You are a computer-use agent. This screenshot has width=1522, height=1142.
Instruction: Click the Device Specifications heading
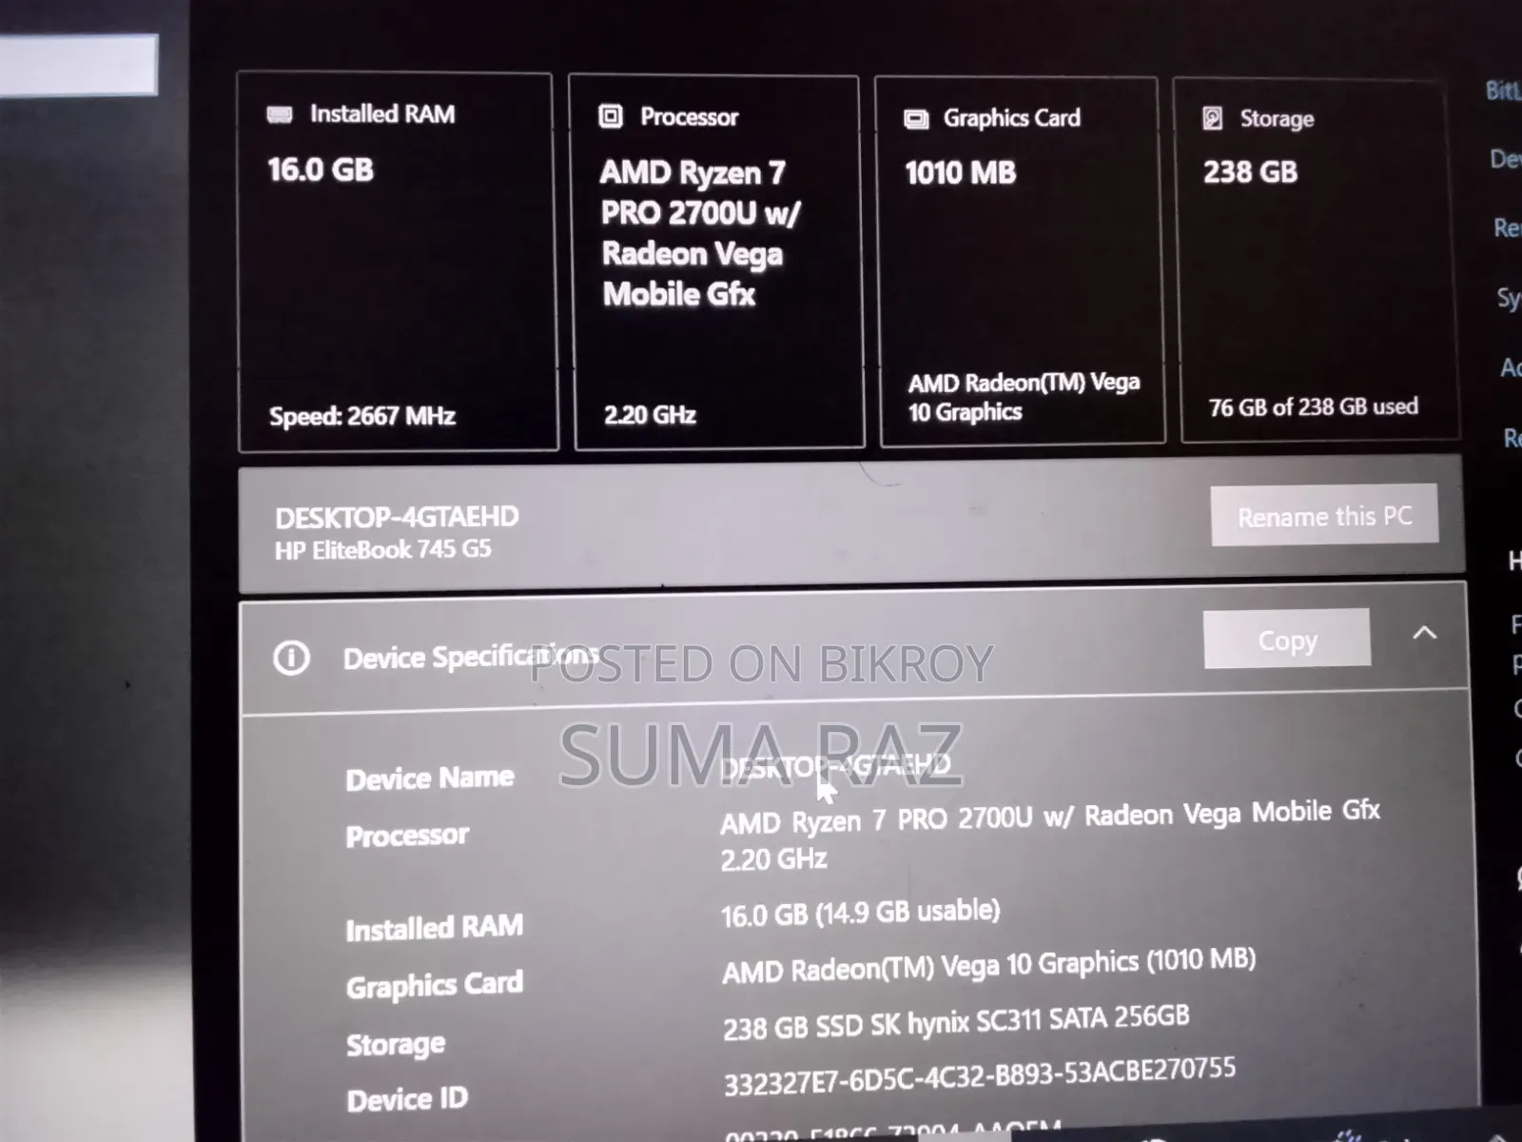[471, 657]
